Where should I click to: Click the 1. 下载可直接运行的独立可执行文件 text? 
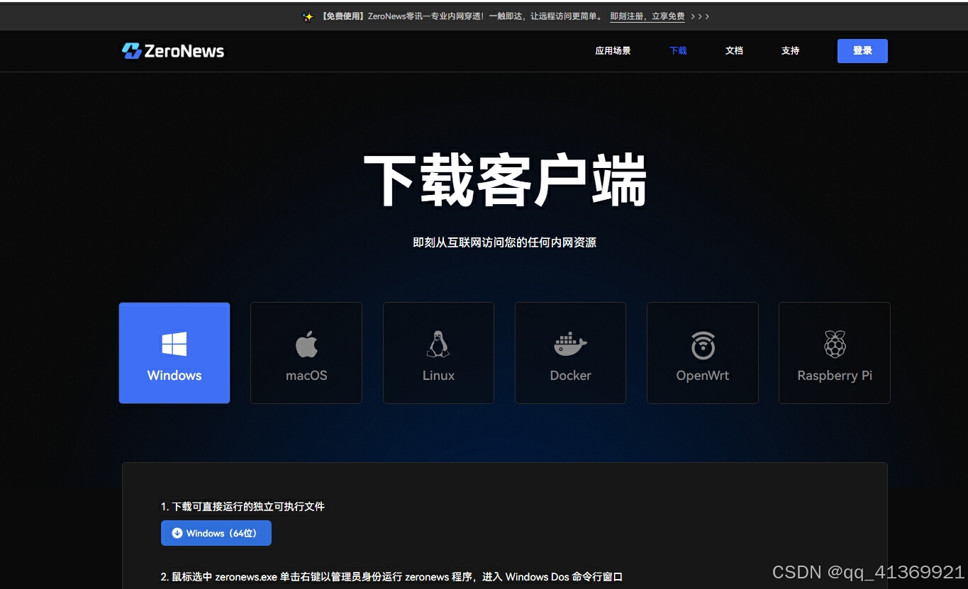243,507
